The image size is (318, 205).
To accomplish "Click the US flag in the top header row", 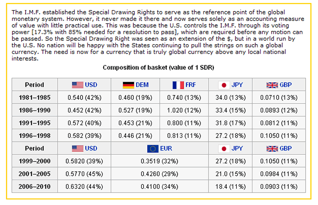I will 77,85.
